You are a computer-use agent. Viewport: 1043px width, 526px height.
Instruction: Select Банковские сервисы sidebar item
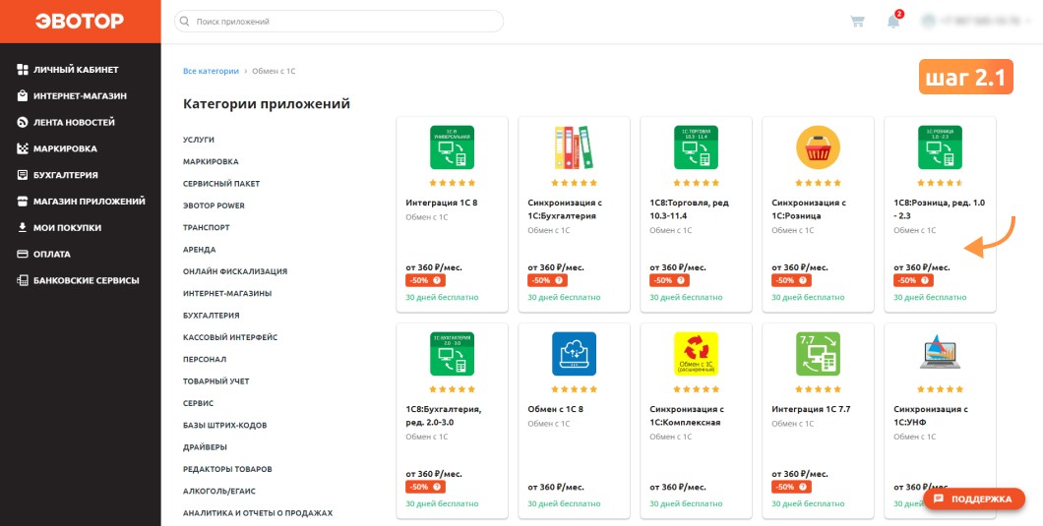(x=78, y=280)
